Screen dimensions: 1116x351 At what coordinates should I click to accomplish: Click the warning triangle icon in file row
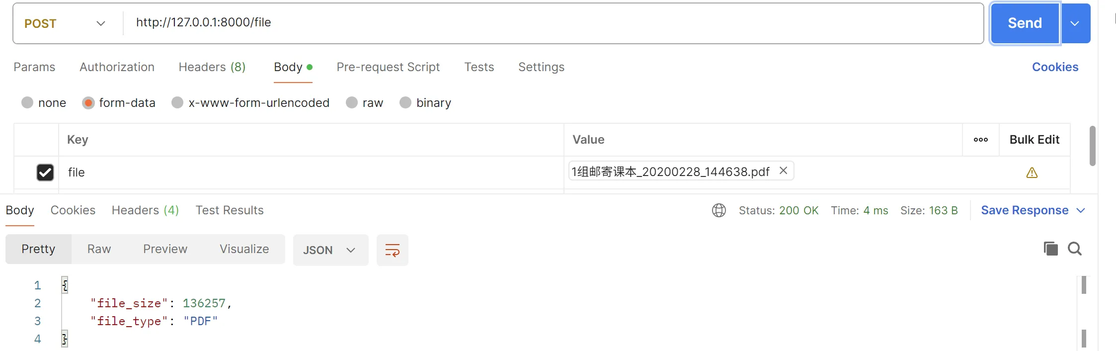coord(1032,173)
